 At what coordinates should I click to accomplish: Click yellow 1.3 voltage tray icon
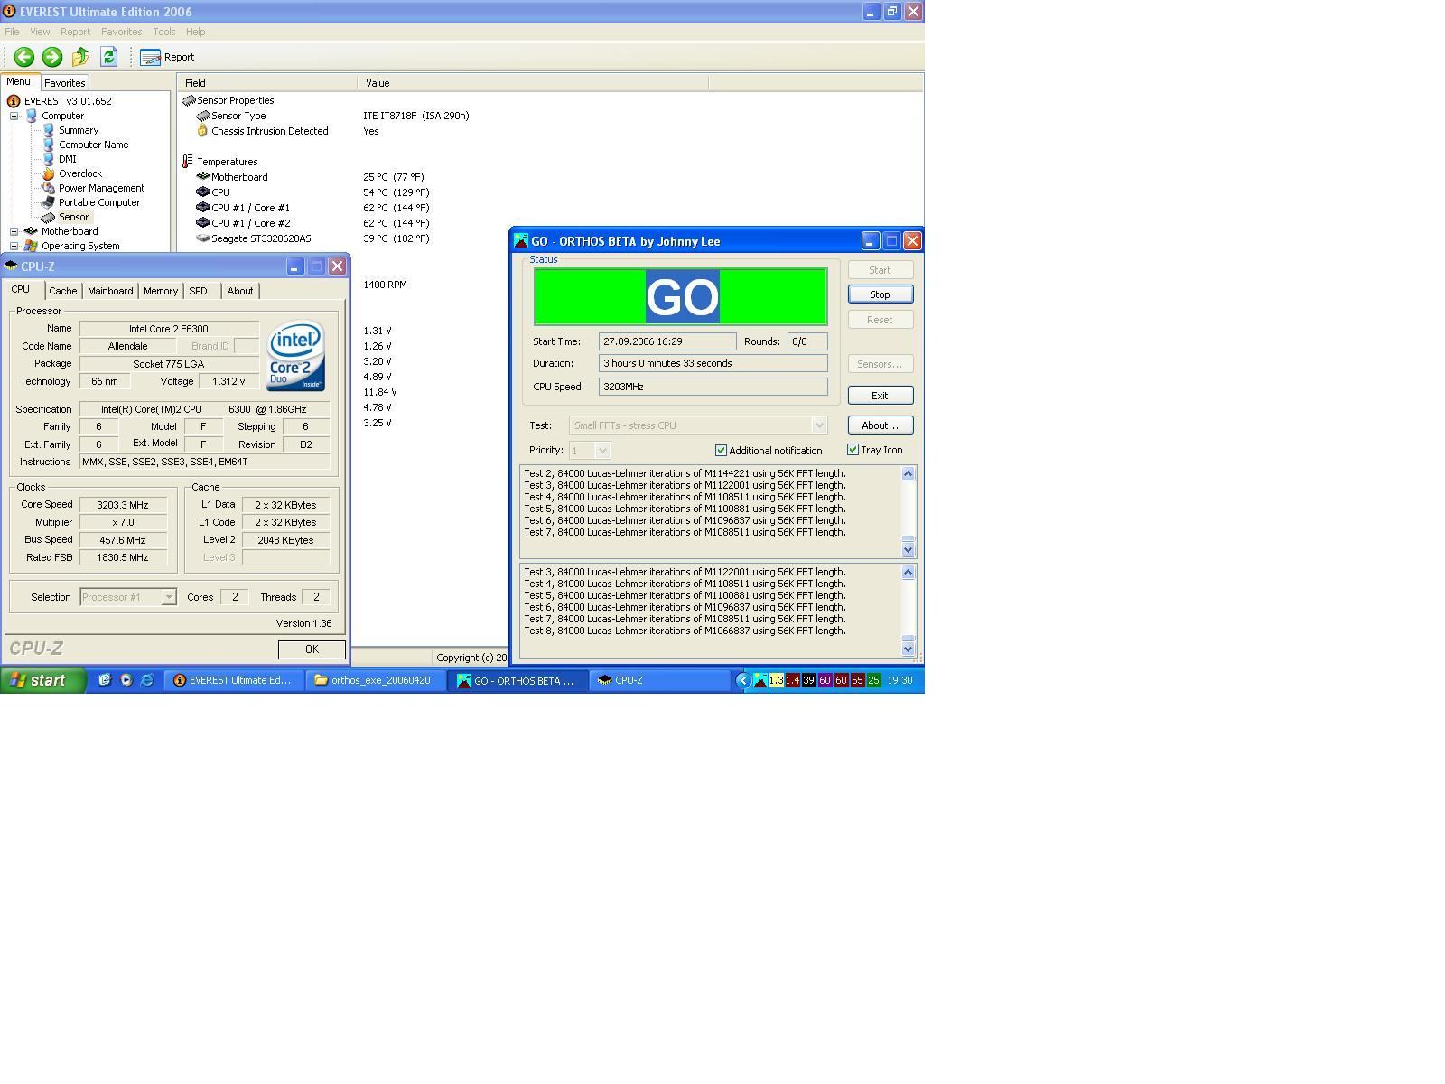click(776, 680)
